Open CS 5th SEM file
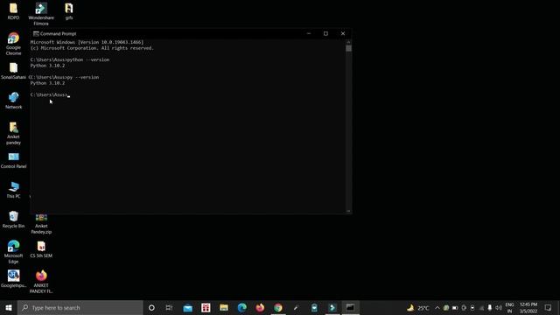The width and height of the screenshot is (560, 315). tap(41, 249)
